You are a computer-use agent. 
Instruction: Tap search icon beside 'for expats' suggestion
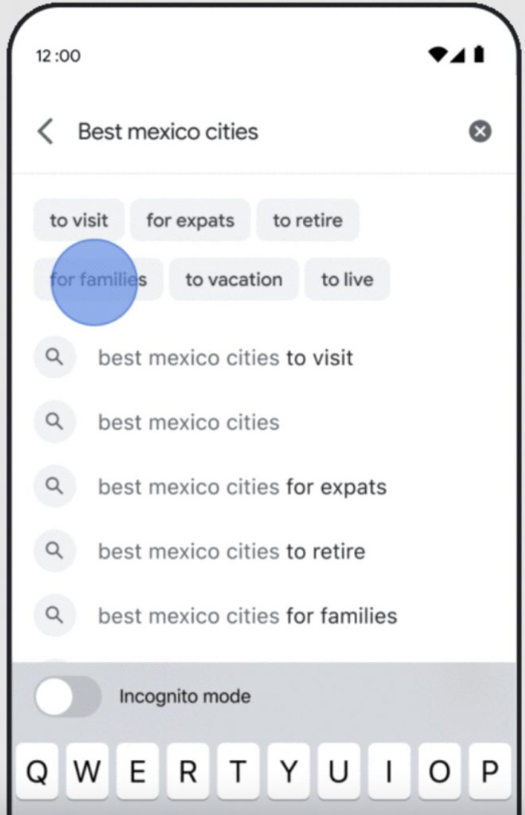pos(54,486)
